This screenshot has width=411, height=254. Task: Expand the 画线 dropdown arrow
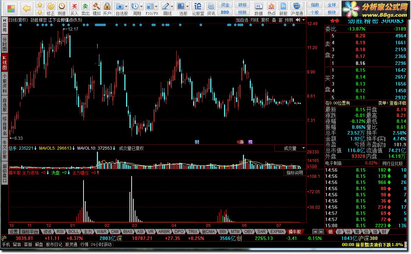point(172,6)
